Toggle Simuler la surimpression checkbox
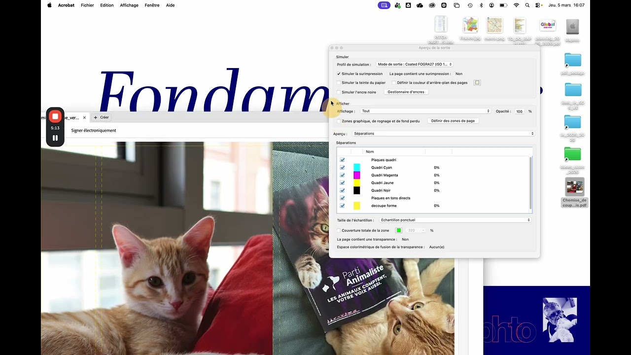The image size is (631, 355). [x=339, y=74]
